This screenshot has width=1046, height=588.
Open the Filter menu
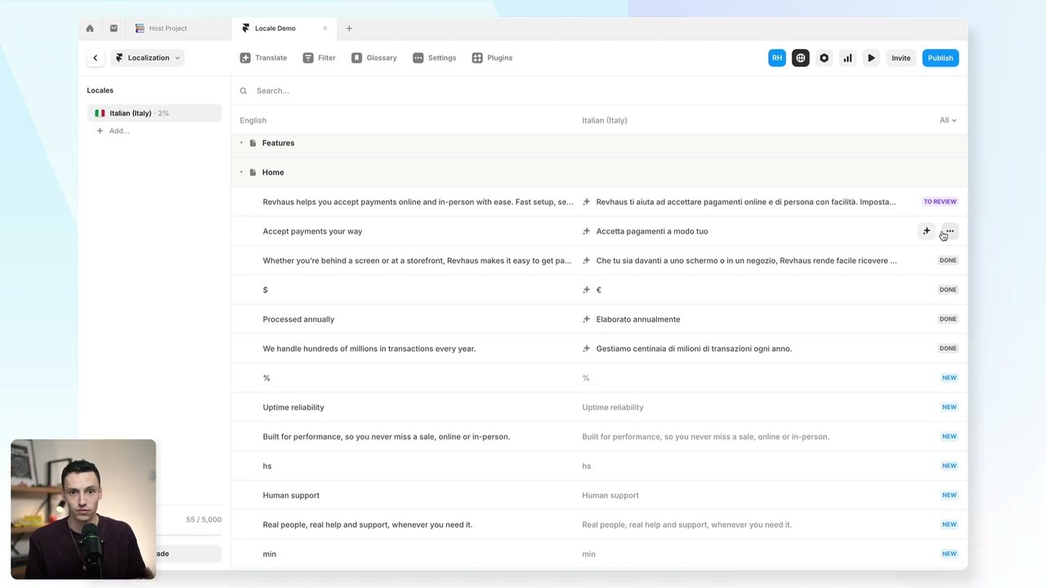pyautogui.click(x=319, y=58)
